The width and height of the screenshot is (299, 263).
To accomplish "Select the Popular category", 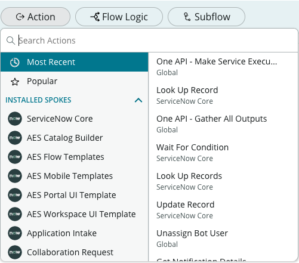I will [x=74, y=81].
